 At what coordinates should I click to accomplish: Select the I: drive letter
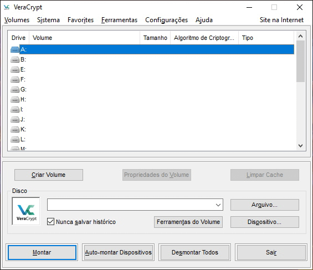(22, 109)
